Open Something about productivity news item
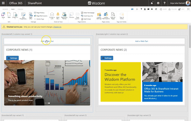191x121 pixels. (25, 96)
